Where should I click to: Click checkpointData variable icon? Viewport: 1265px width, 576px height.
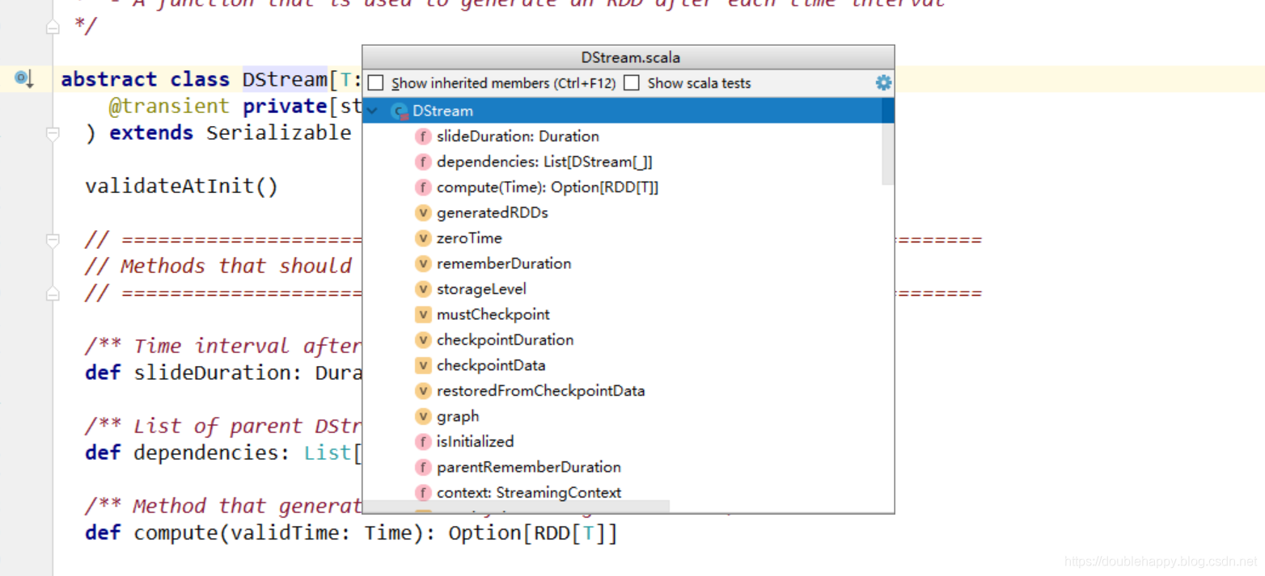(x=423, y=366)
